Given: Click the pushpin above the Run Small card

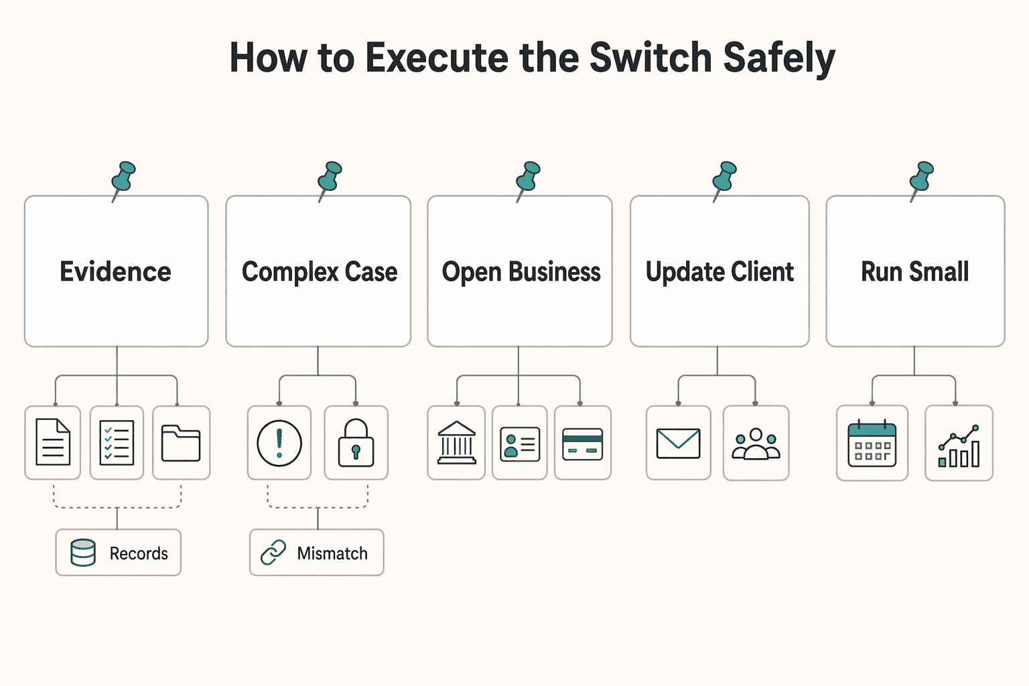Looking at the screenshot, I should (x=921, y=180).
